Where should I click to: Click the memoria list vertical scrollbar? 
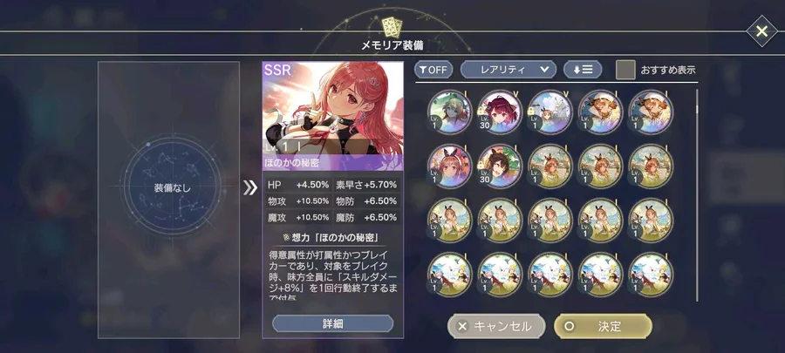(696, 195)
